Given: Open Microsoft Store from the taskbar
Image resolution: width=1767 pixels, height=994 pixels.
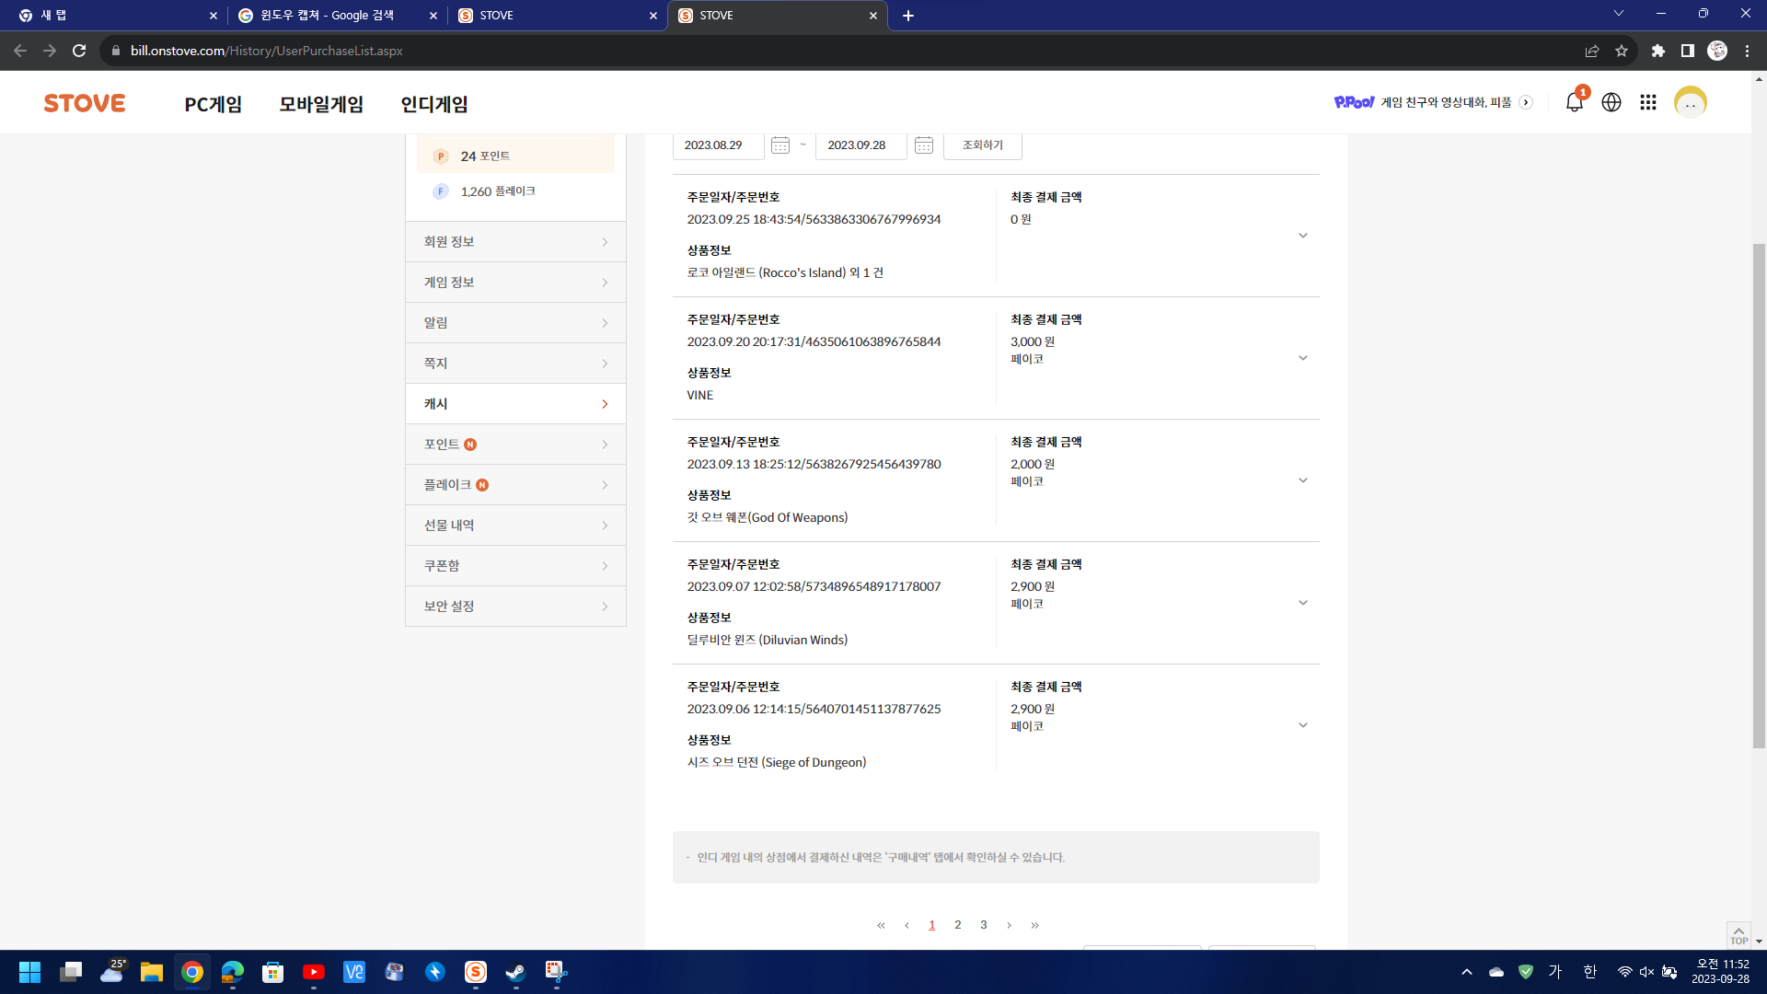Looking at the screenshot, I should click(273, 972).
